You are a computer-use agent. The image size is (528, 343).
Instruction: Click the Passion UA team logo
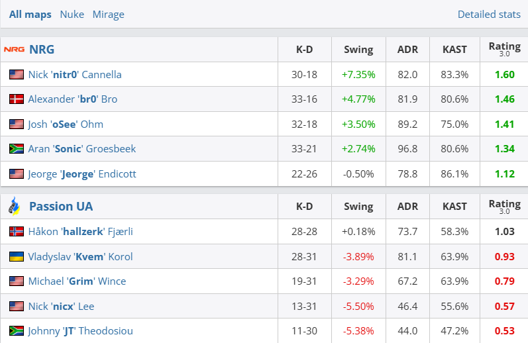pyautogui.click(x=15, y=206)
